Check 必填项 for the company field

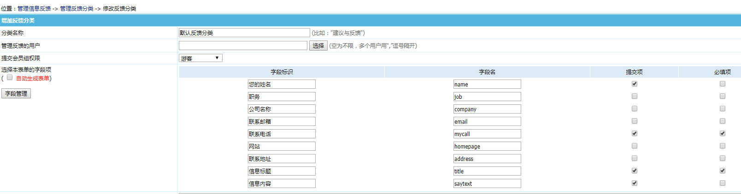click(x=723, y=108)
